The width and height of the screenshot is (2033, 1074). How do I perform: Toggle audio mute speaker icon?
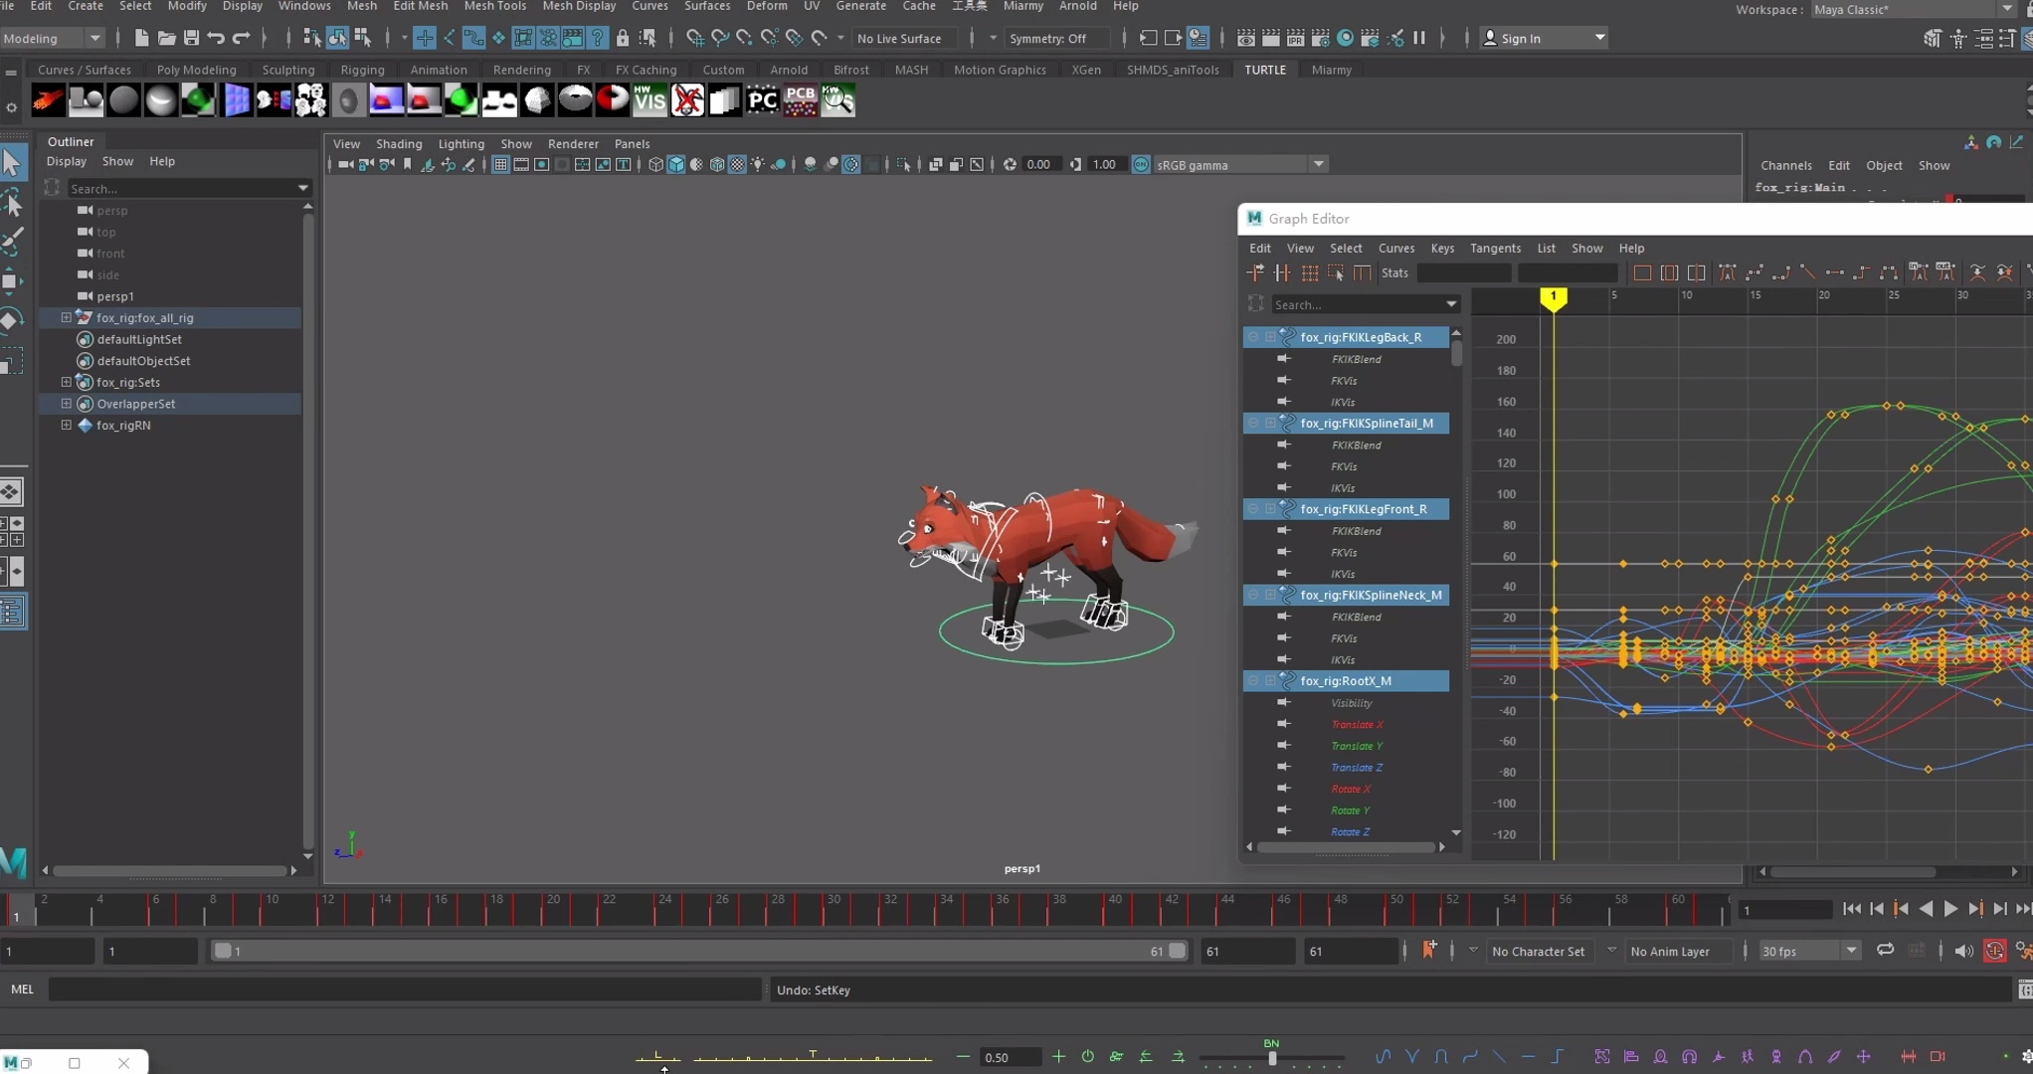[1962, 952]
